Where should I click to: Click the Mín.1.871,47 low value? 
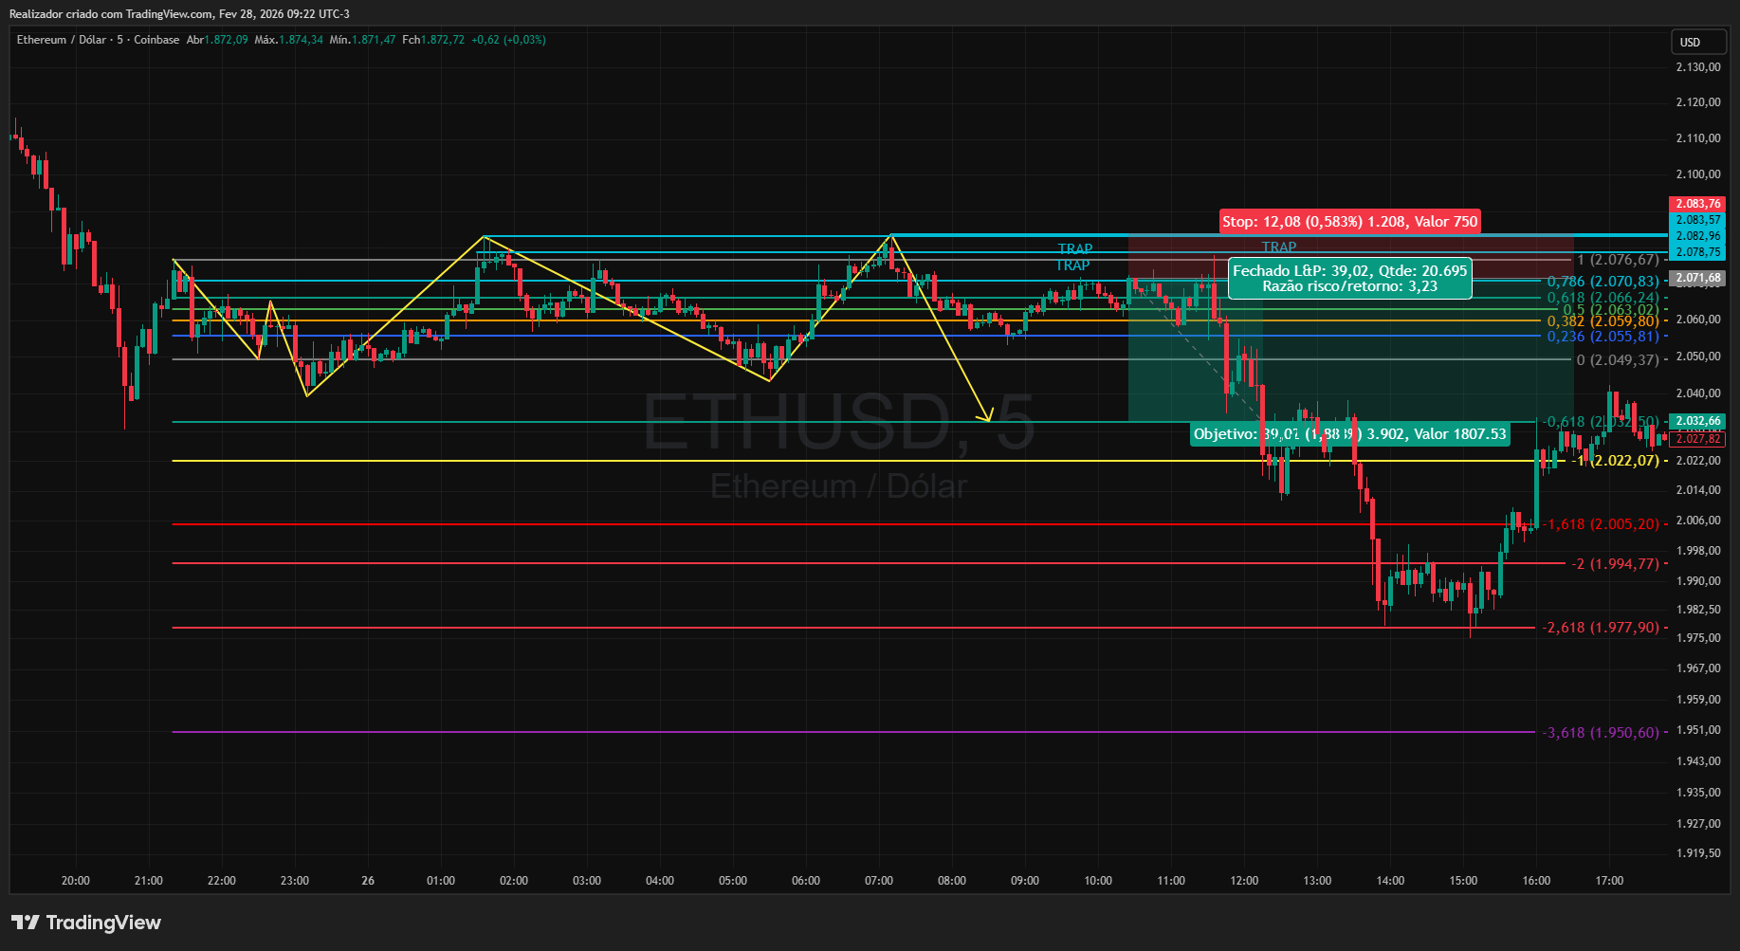point(362,40)
